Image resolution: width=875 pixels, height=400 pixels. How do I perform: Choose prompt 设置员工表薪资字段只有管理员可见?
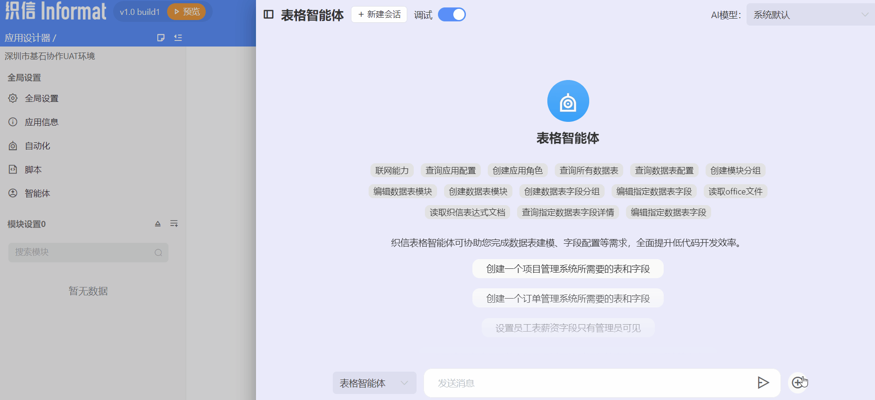pos(568,328)
